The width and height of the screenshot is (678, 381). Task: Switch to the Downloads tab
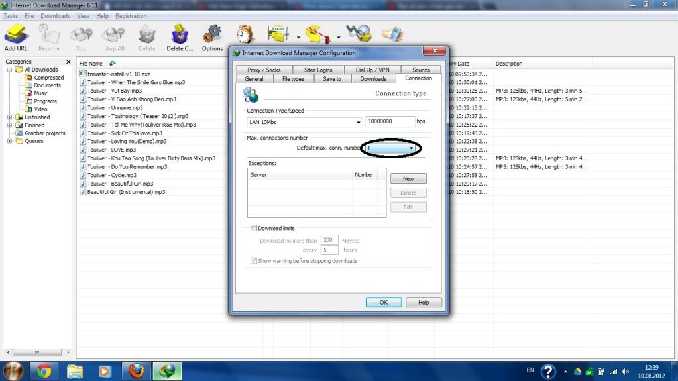[373, 79]
